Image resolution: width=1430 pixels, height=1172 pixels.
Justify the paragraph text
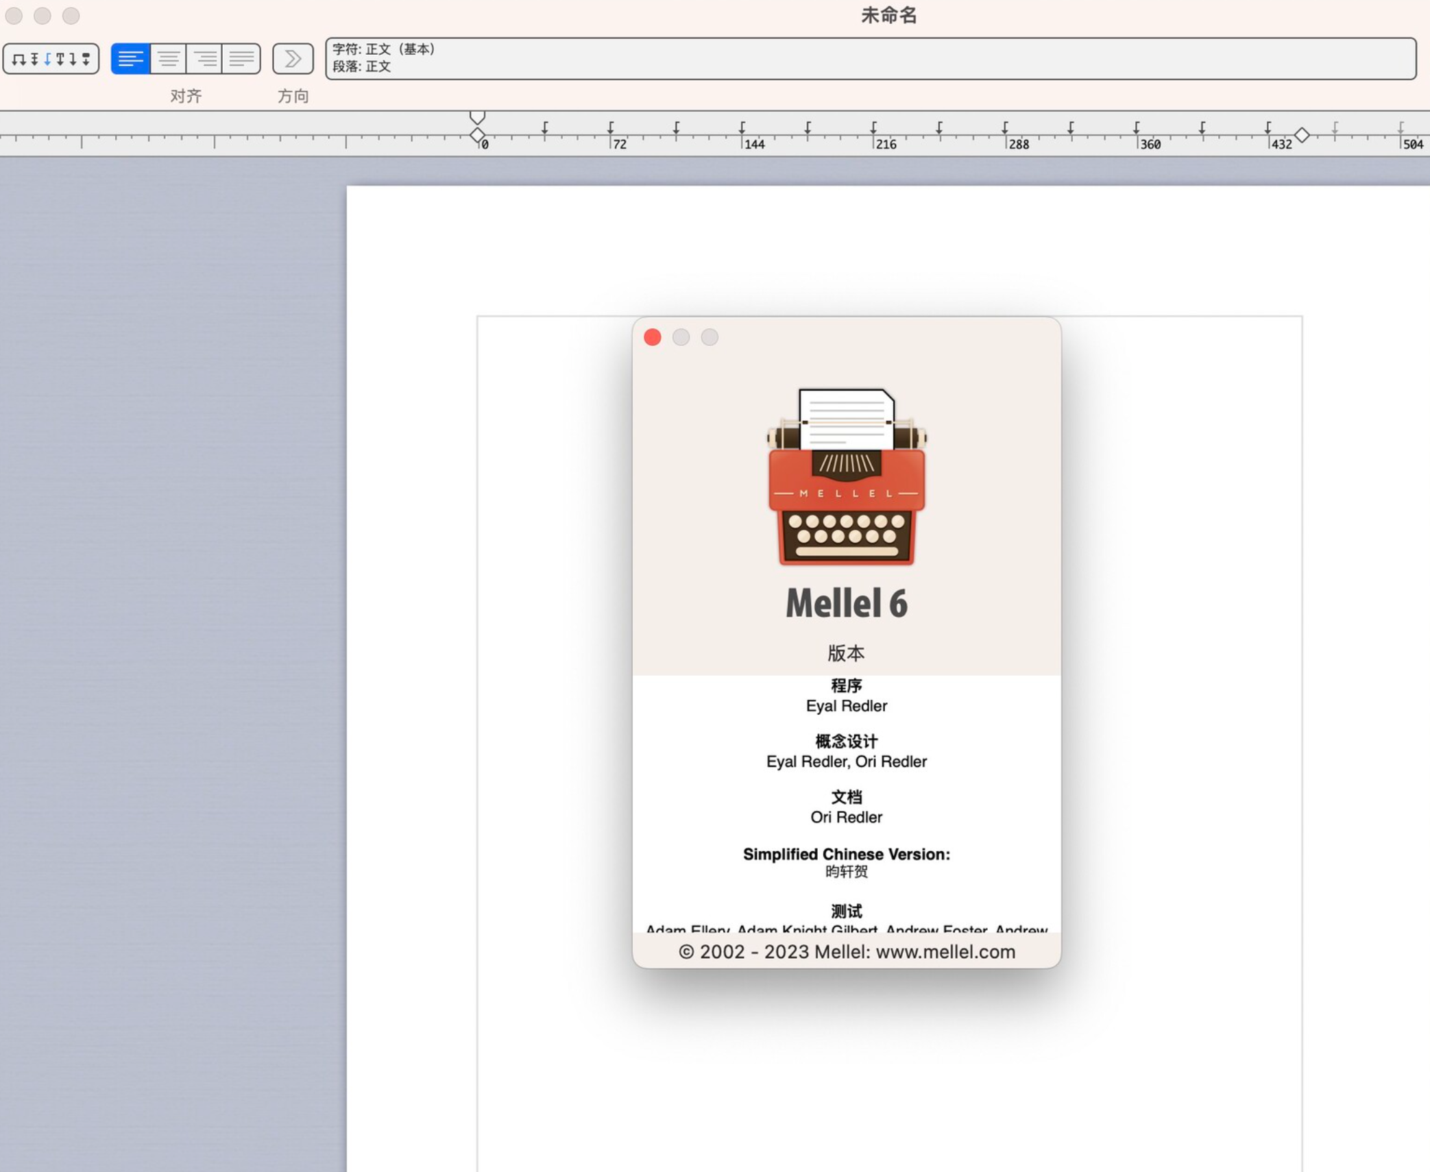point(241,58)
